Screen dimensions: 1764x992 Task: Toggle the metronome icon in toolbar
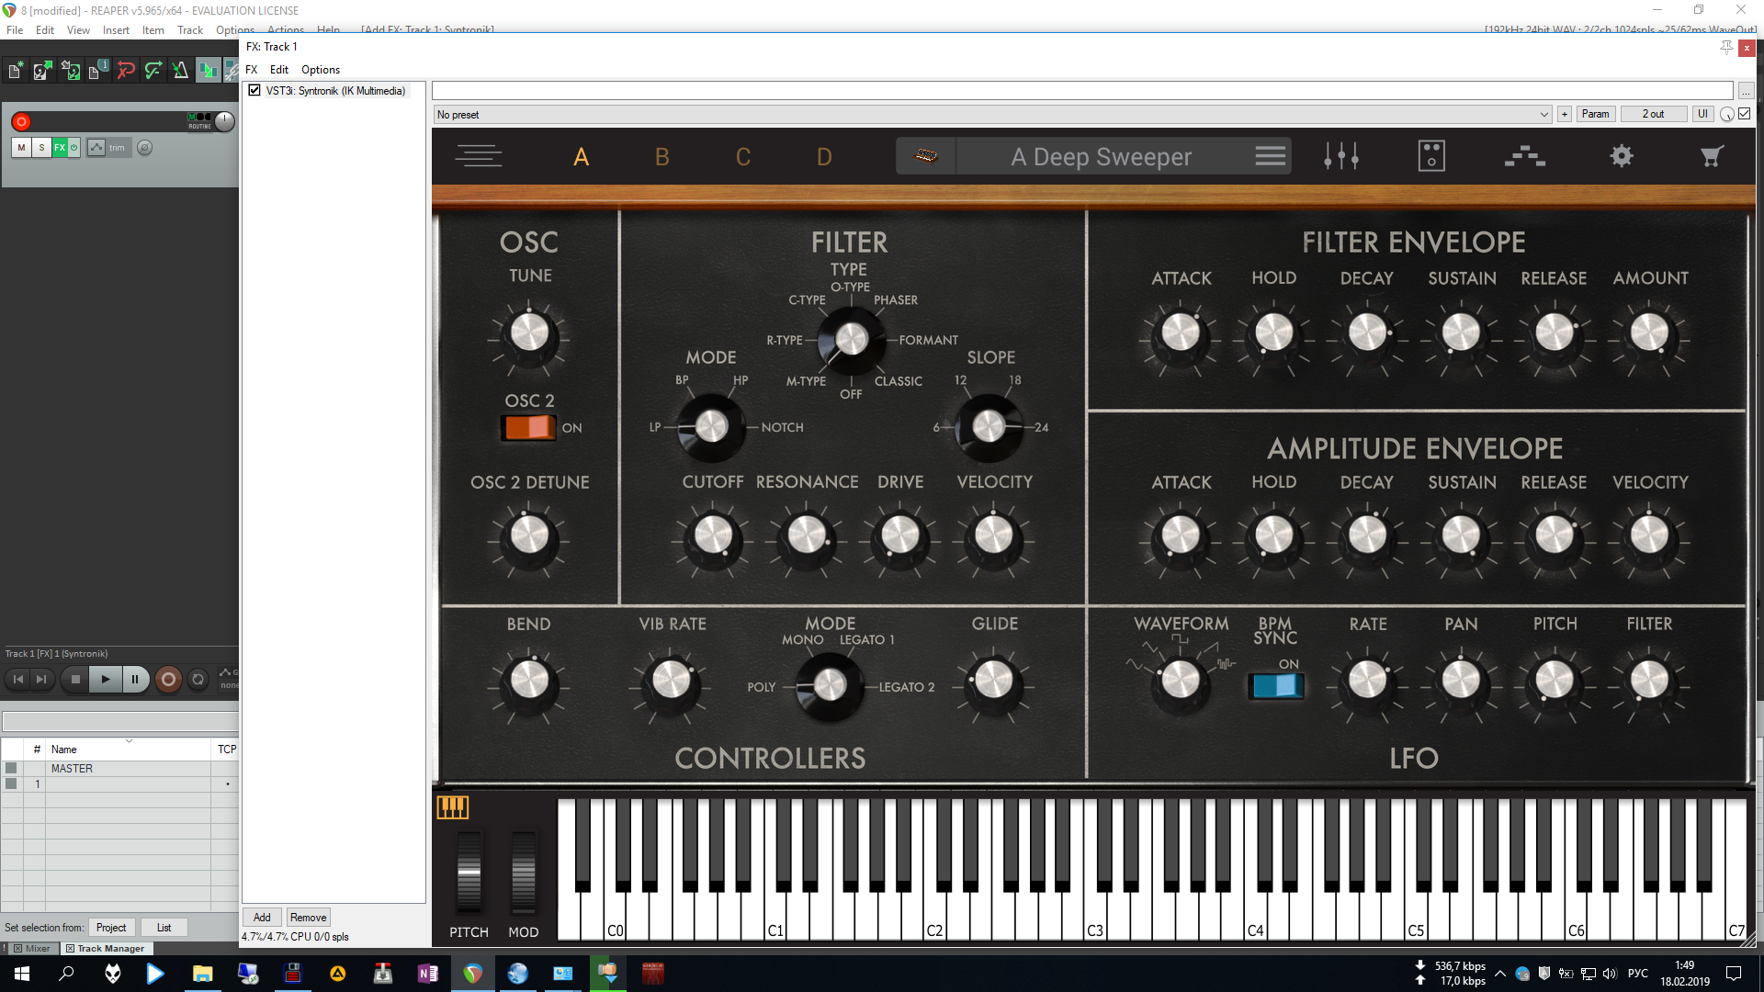[180, 70]
